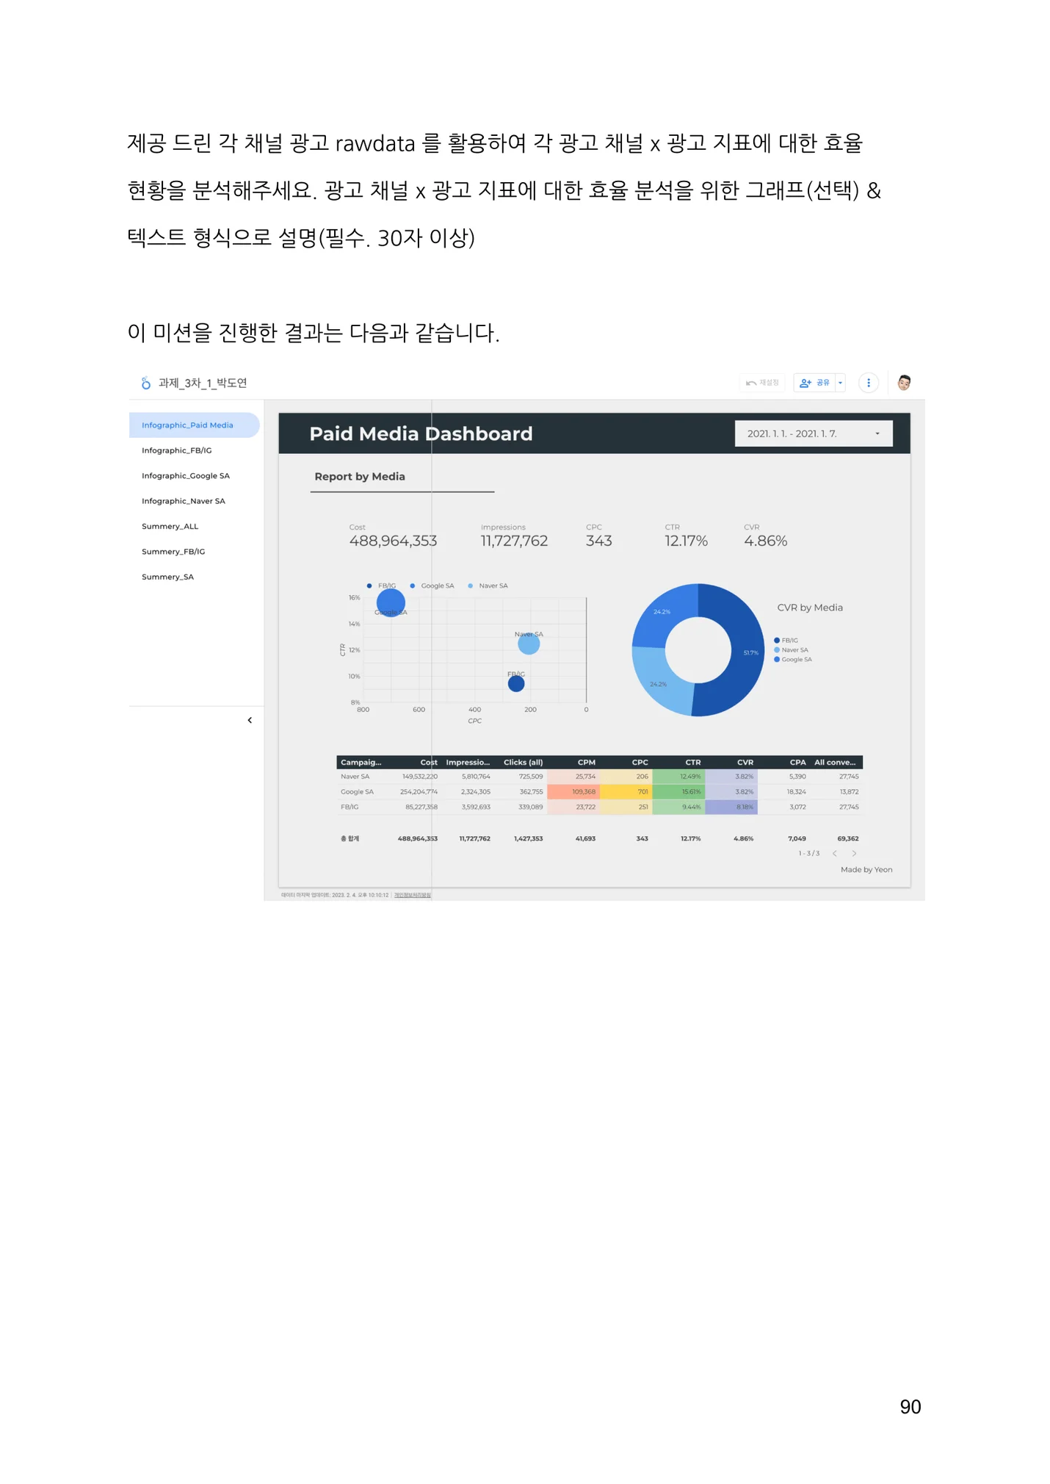The image size is (1050, 1484).
Task: Click the Looker Studio logo icon
Action: pos(145,383)
